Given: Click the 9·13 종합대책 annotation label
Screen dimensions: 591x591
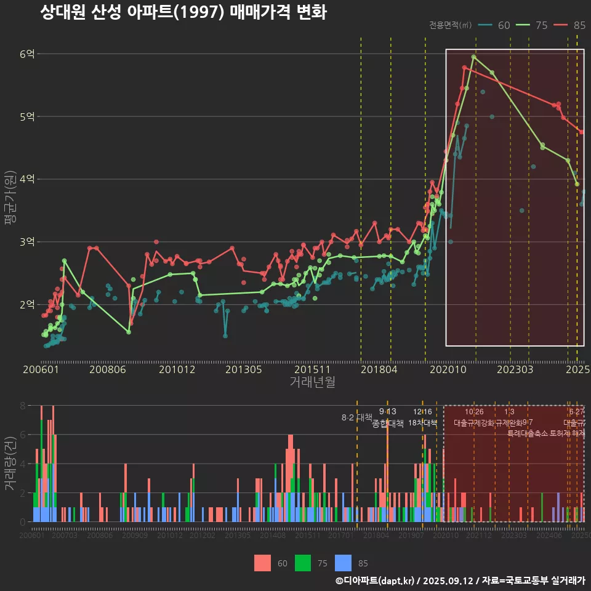Looking at the screenshot, I should (x=388, y=417).
